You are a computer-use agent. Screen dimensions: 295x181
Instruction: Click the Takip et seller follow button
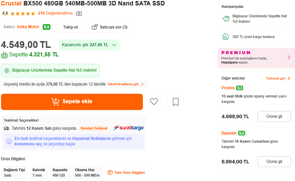71,27
